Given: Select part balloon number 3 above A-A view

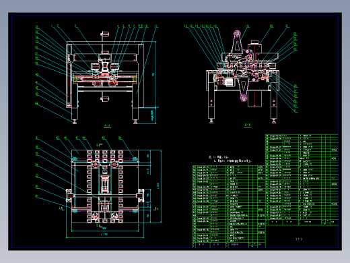Looking at the screenshot, I should (x=75, y=26).
